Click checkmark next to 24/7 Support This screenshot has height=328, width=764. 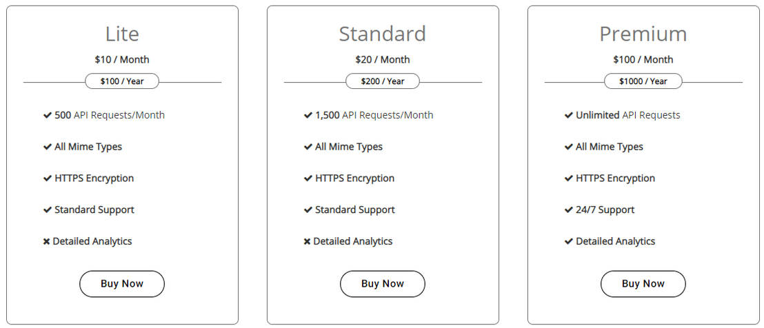click(569, 210)
